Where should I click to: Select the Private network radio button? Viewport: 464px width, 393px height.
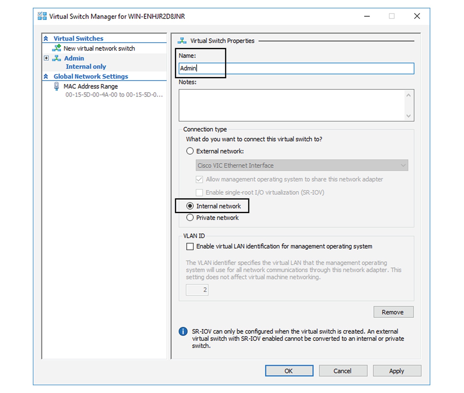(190, 218)
